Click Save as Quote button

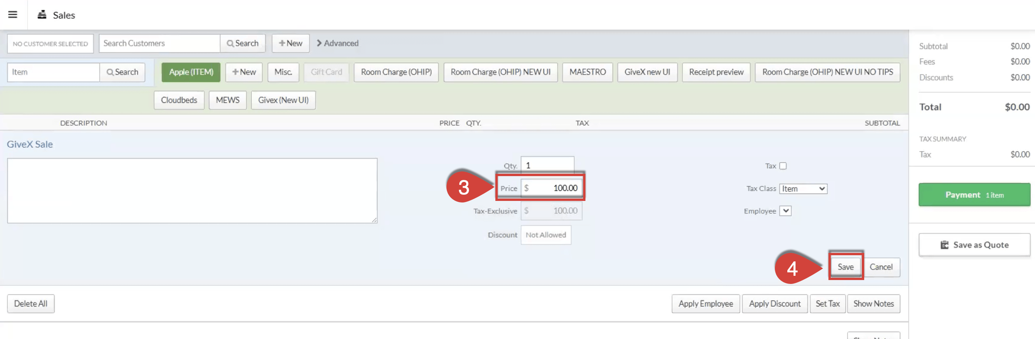click(x=974, y=245)
